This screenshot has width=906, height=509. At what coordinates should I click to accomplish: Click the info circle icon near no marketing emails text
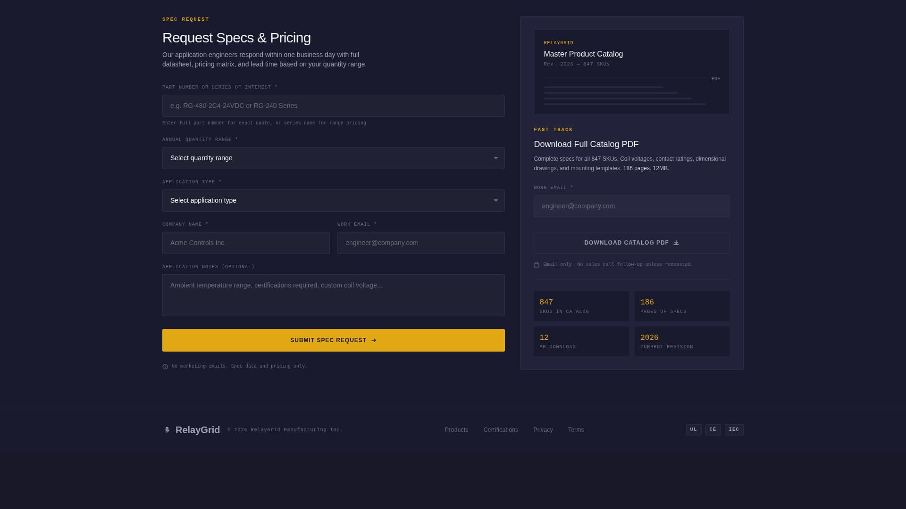(x=165, y=366)
